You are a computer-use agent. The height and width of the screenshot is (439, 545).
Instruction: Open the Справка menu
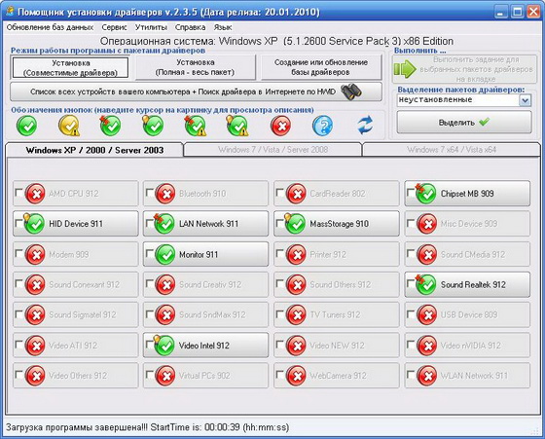(190, 27)
